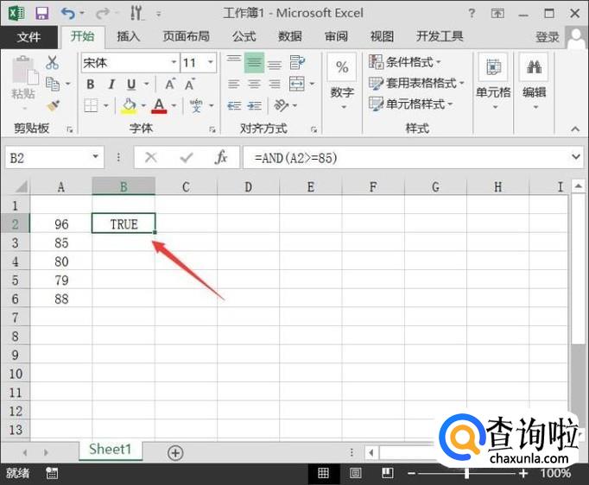Select cell A3 containing 85

(61, 243)
